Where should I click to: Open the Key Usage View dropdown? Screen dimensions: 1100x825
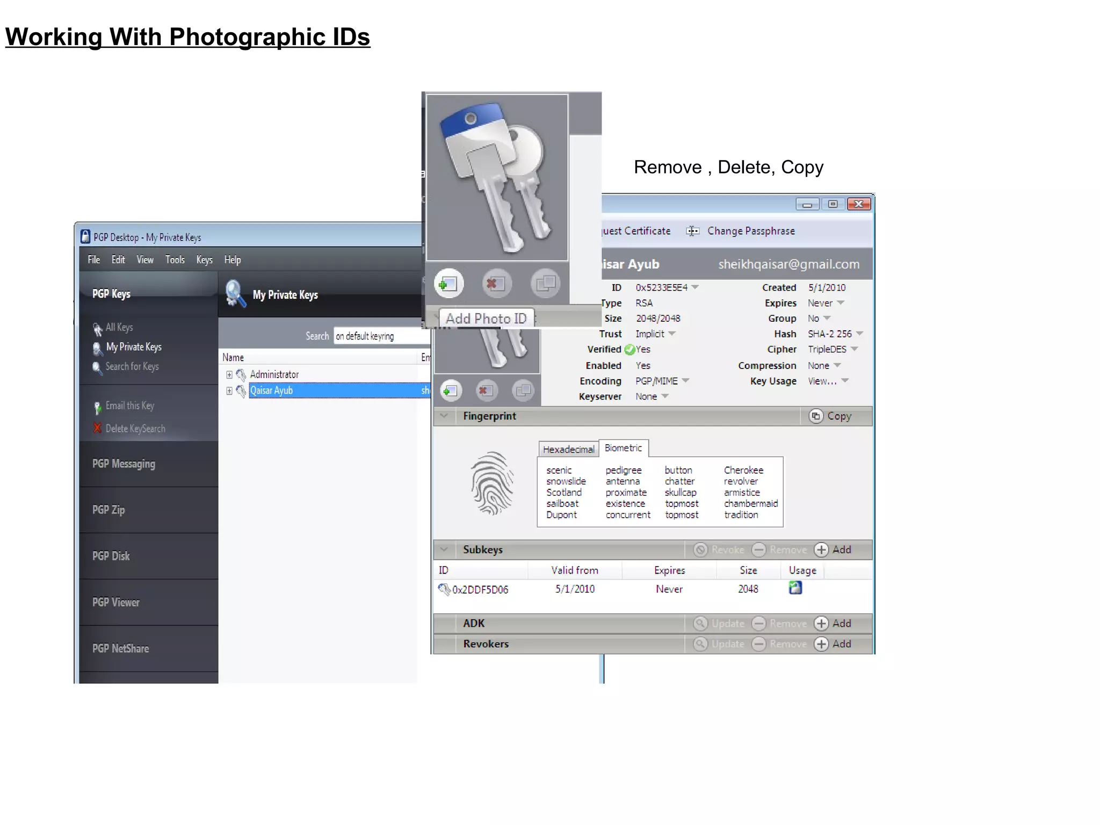click(x=845, y=381)
